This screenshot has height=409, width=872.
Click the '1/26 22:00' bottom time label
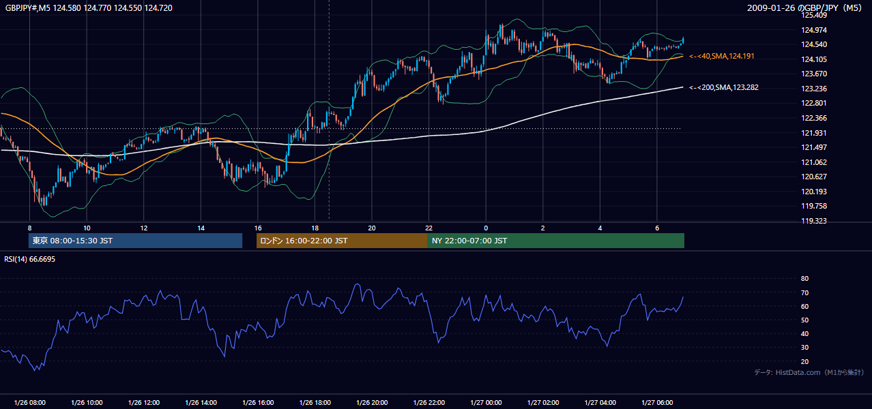point(428,403)
